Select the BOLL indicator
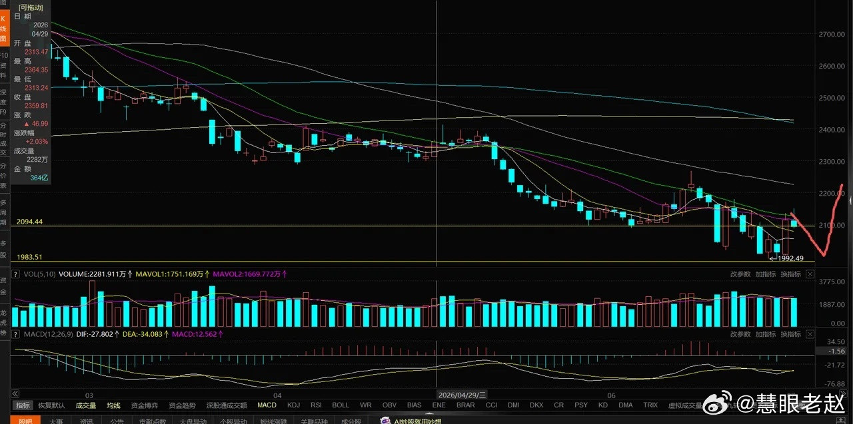The image size is (853, 424). point(341,405)
